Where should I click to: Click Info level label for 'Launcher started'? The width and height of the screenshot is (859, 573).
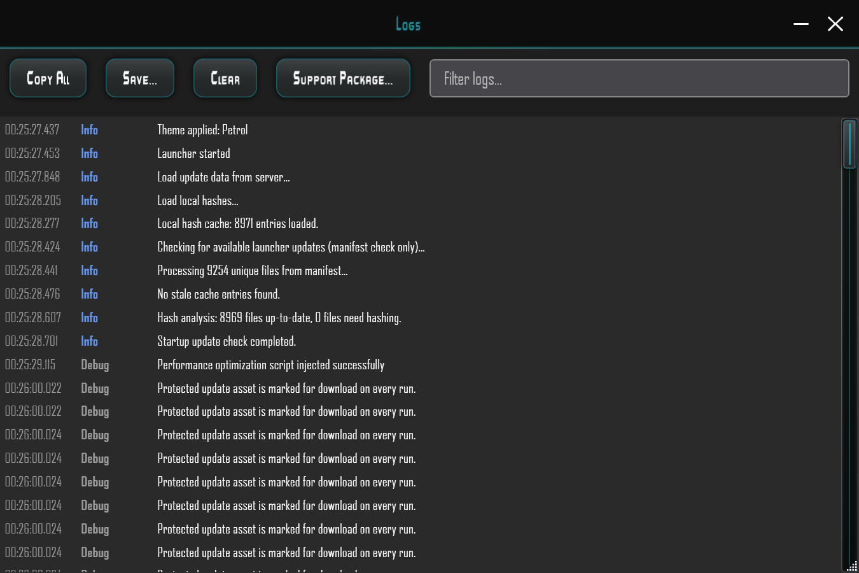click(89, 153)
